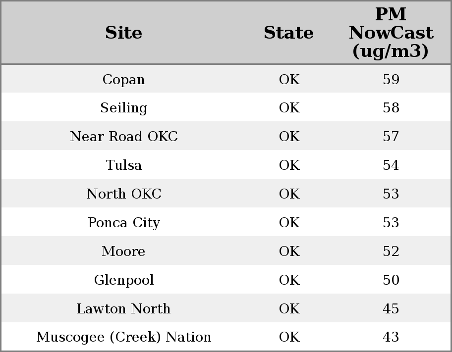Click the PM NowCast column header
Screen dimensions: 452x352
391,33
